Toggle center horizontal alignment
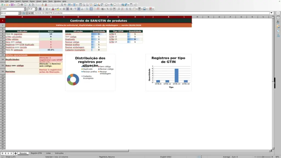The image size is (281, 158). coord(68,9)
